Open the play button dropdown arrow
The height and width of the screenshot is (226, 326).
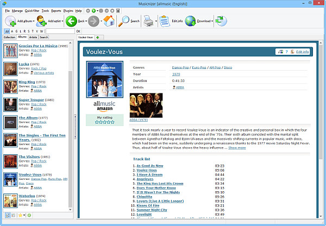[x=97, y=11]
